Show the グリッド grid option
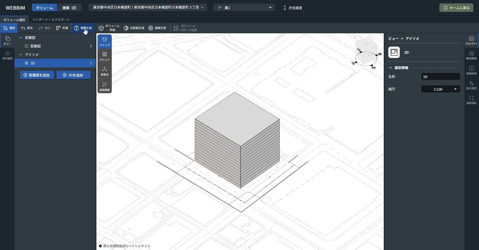Screen dimensions: 479x250 pos(104,56)
